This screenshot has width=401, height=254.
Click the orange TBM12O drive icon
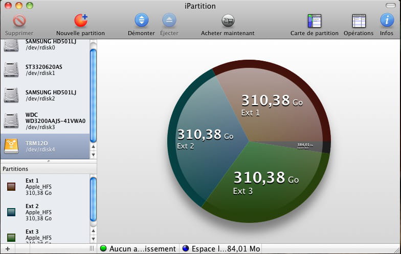tap(11, 146)
